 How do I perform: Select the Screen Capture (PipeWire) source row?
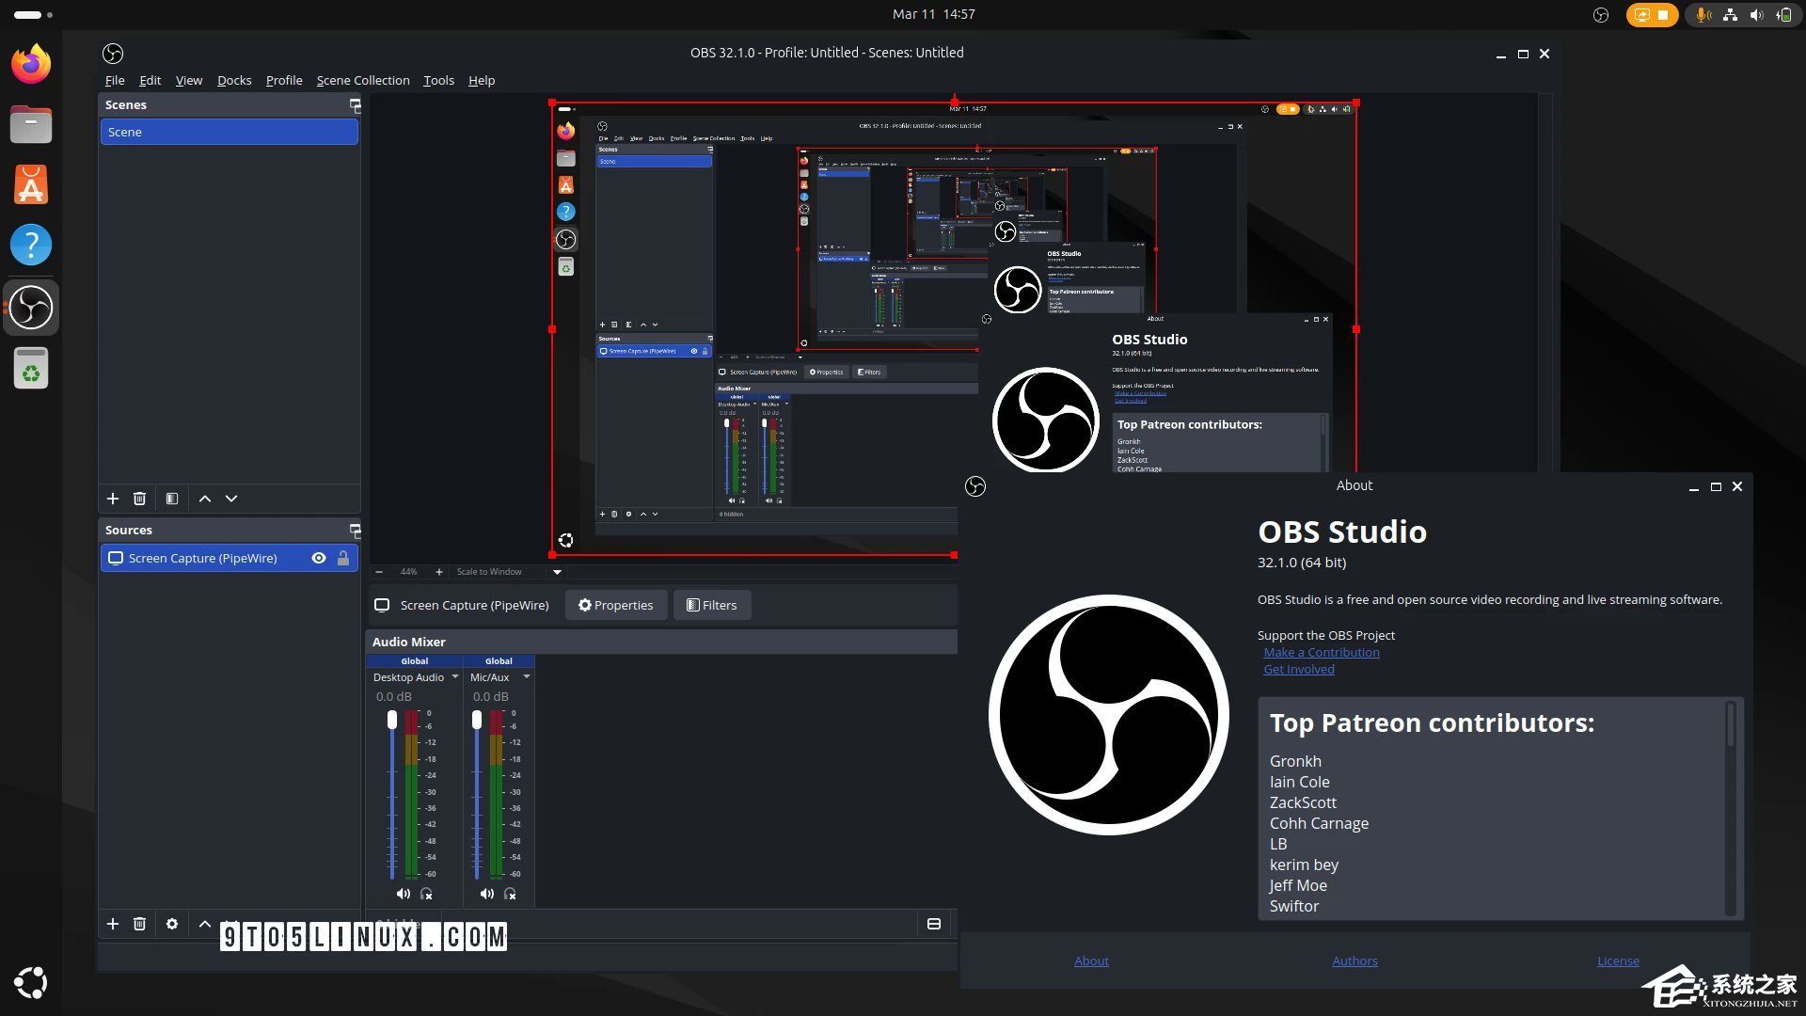point(230,558)
